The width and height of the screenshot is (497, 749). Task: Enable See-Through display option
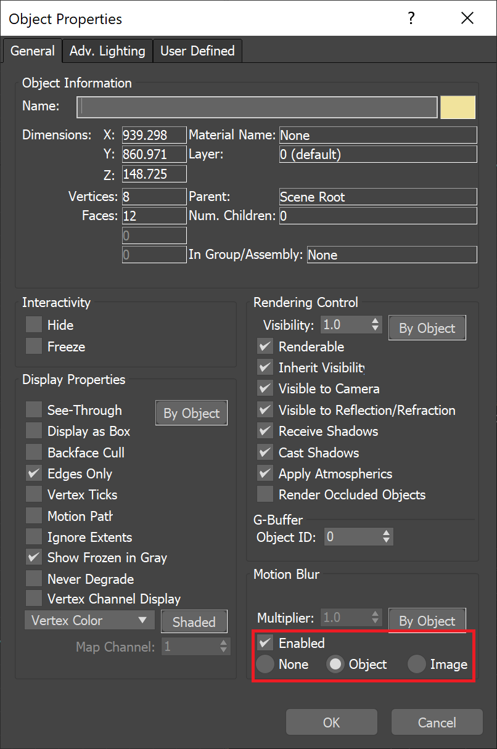tap(34, 410)
